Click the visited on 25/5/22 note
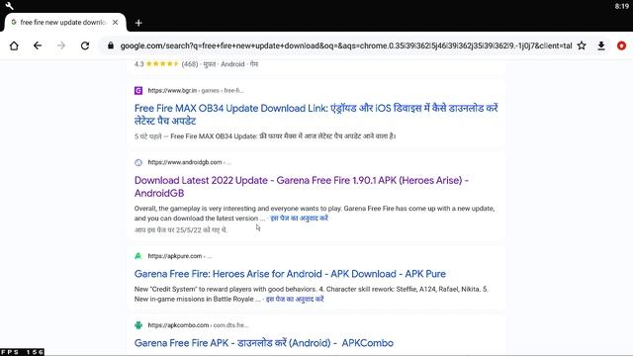Image resolution: width=633 pixels, height=356 pixels. [x=181, y=229]
